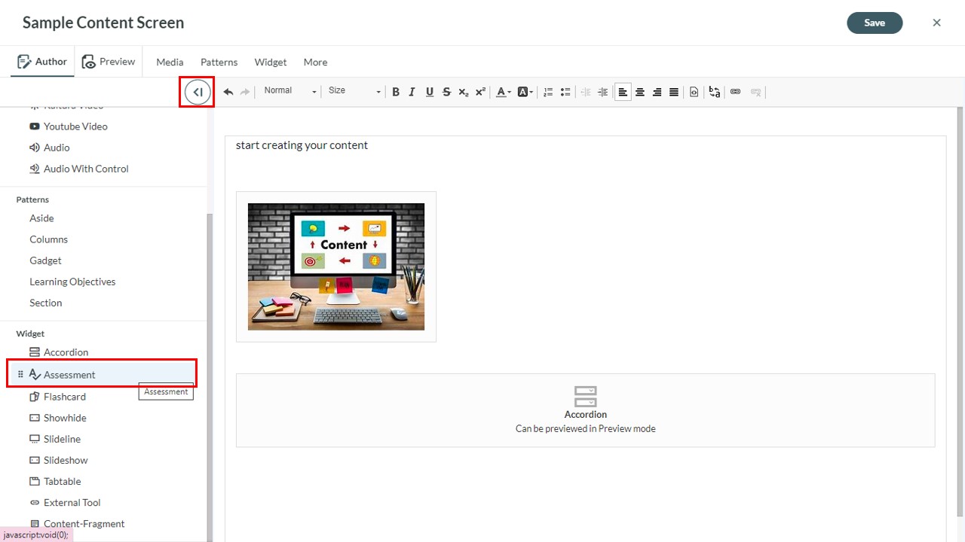Decrease the indent
This screenshot has height=542, width=965.
click(x=586, y=92)
